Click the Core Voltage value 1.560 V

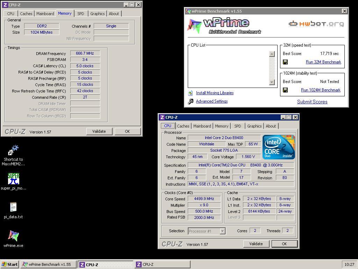click(x=248, y=157)
